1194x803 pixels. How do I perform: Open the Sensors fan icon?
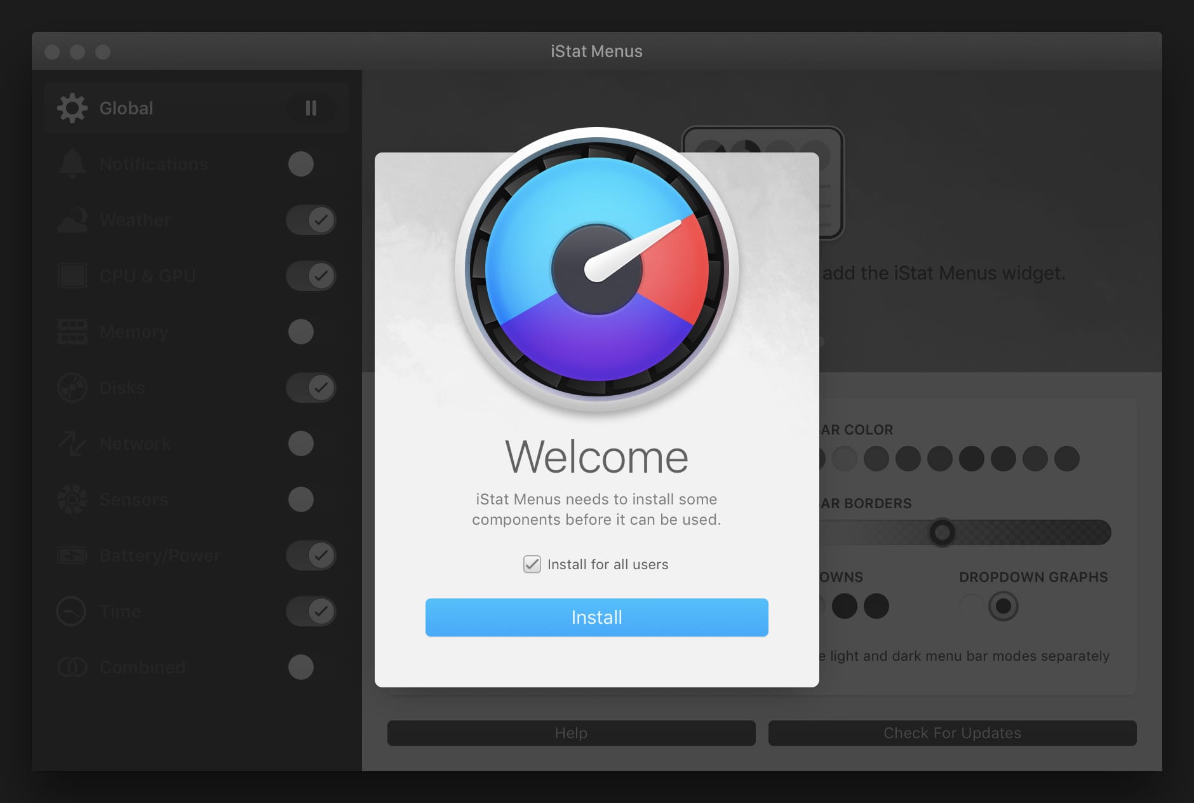coord(72,499)
